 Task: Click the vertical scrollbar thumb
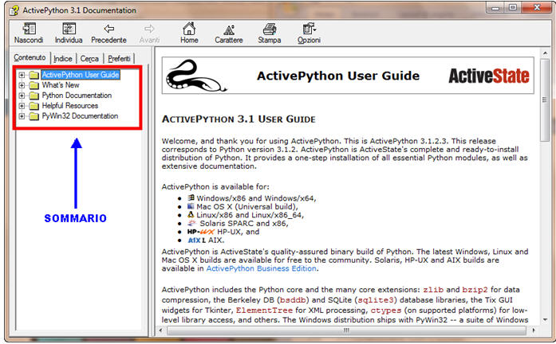point(545,100)
